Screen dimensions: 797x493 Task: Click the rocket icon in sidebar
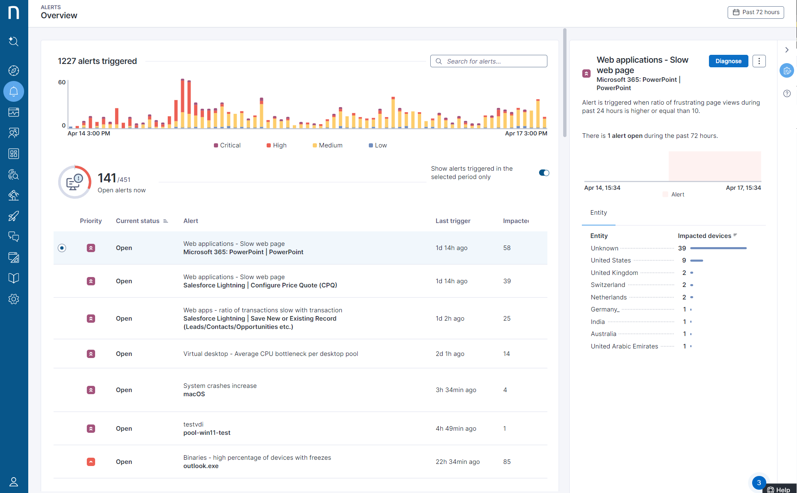tap(14, 216)
